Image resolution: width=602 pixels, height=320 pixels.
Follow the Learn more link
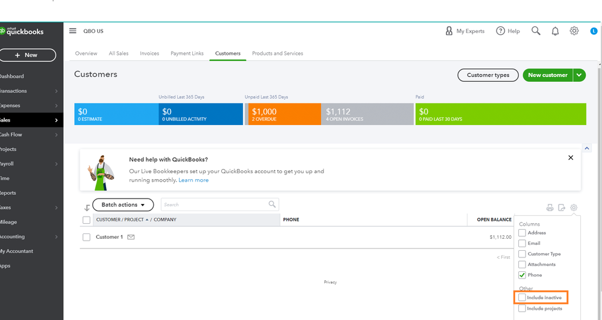[193, 180]
